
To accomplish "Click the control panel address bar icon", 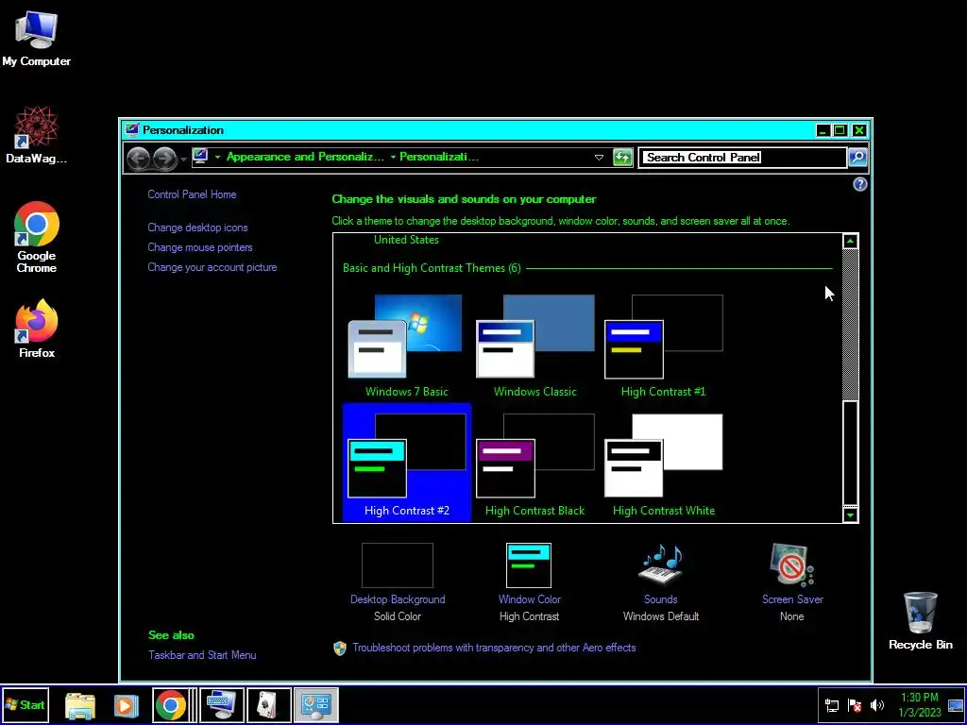I will point(200,157).
